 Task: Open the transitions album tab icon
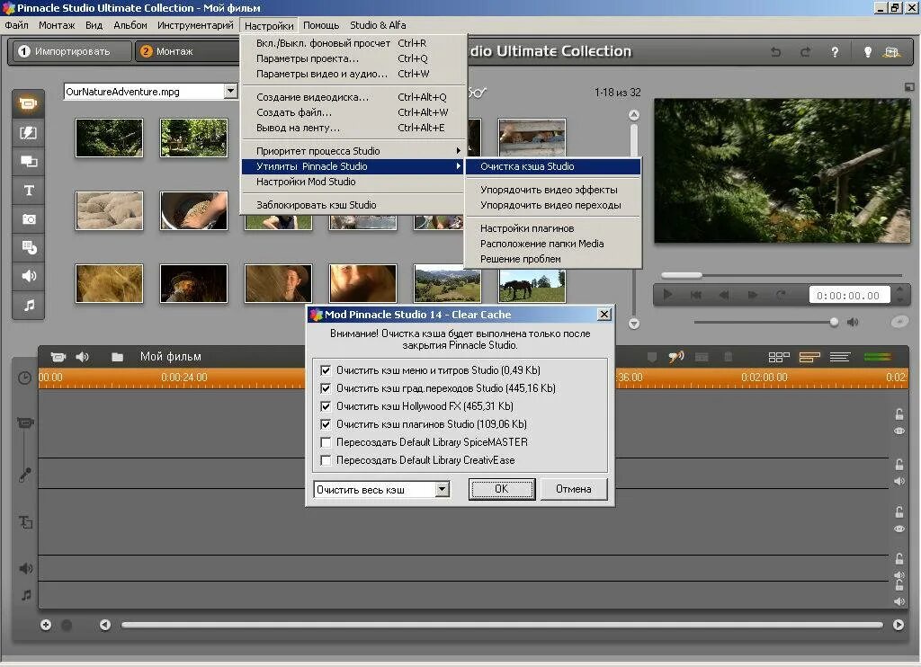[28, 133]
